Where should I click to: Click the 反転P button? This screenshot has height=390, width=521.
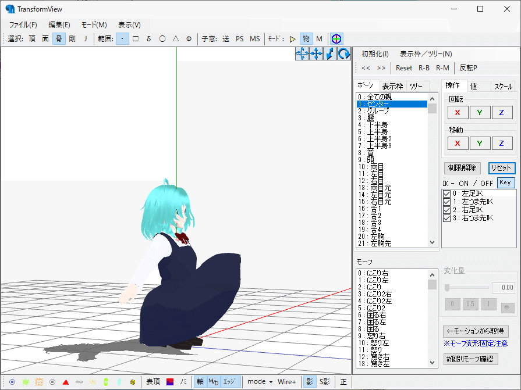[468, 68]
